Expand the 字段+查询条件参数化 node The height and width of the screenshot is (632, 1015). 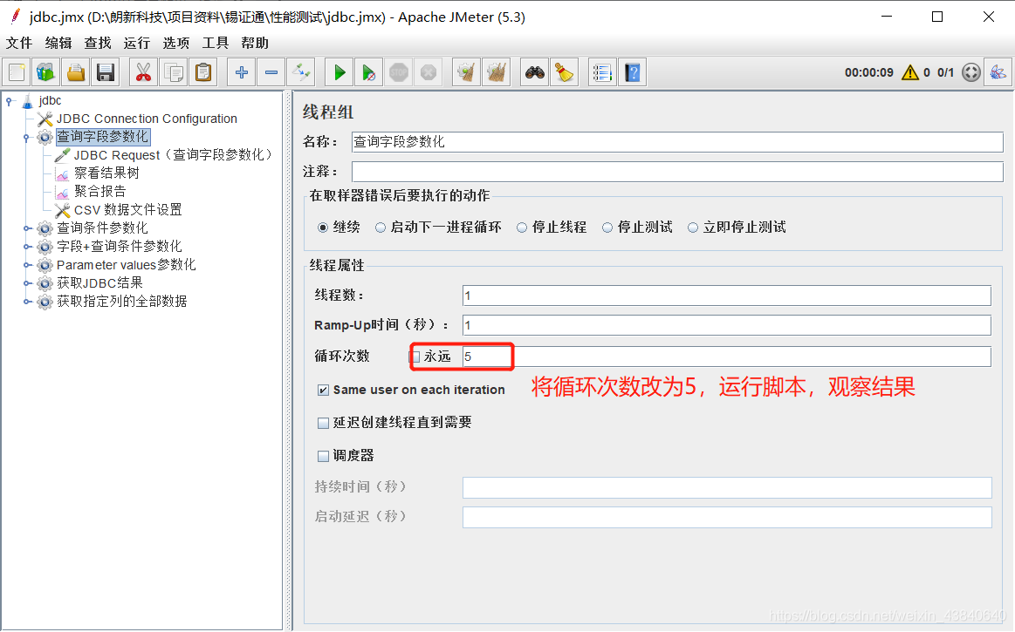[x=26, y=247]
